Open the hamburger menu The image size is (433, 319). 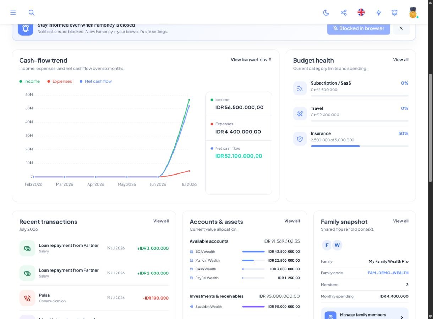coord(13,12)
